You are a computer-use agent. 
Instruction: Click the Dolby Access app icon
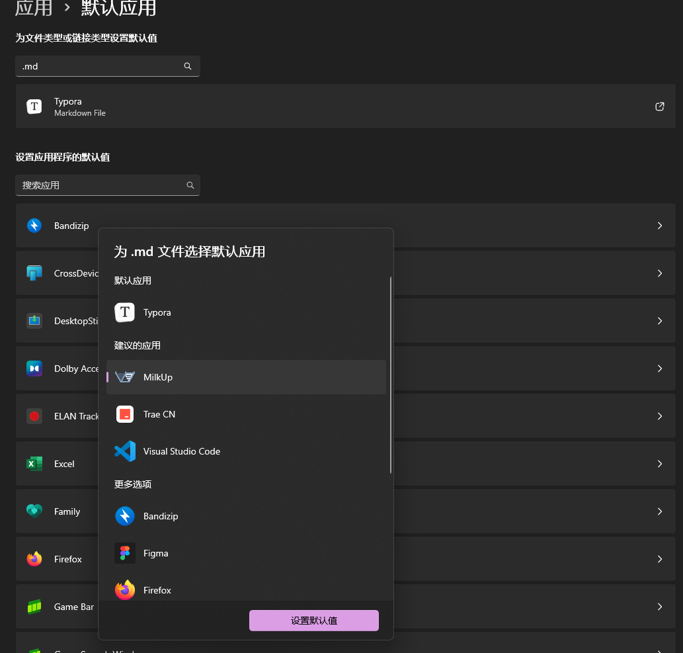[34, 369]
